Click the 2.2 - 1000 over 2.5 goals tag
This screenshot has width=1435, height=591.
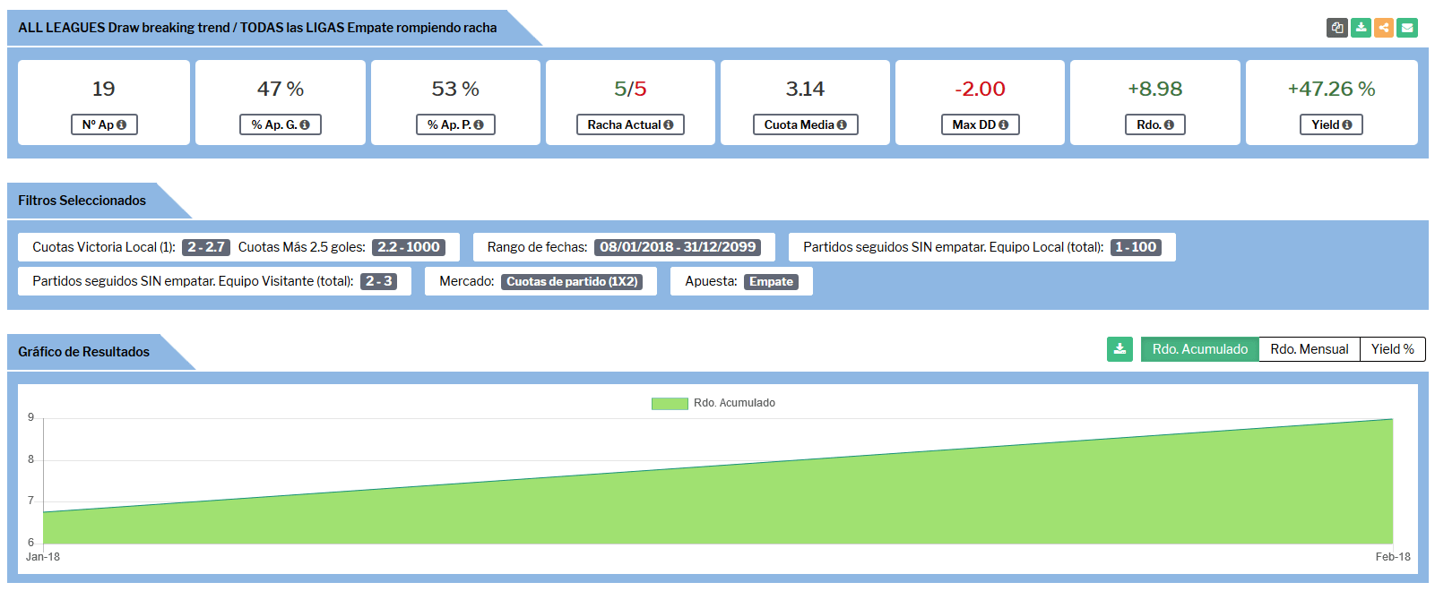coord(409,247)
